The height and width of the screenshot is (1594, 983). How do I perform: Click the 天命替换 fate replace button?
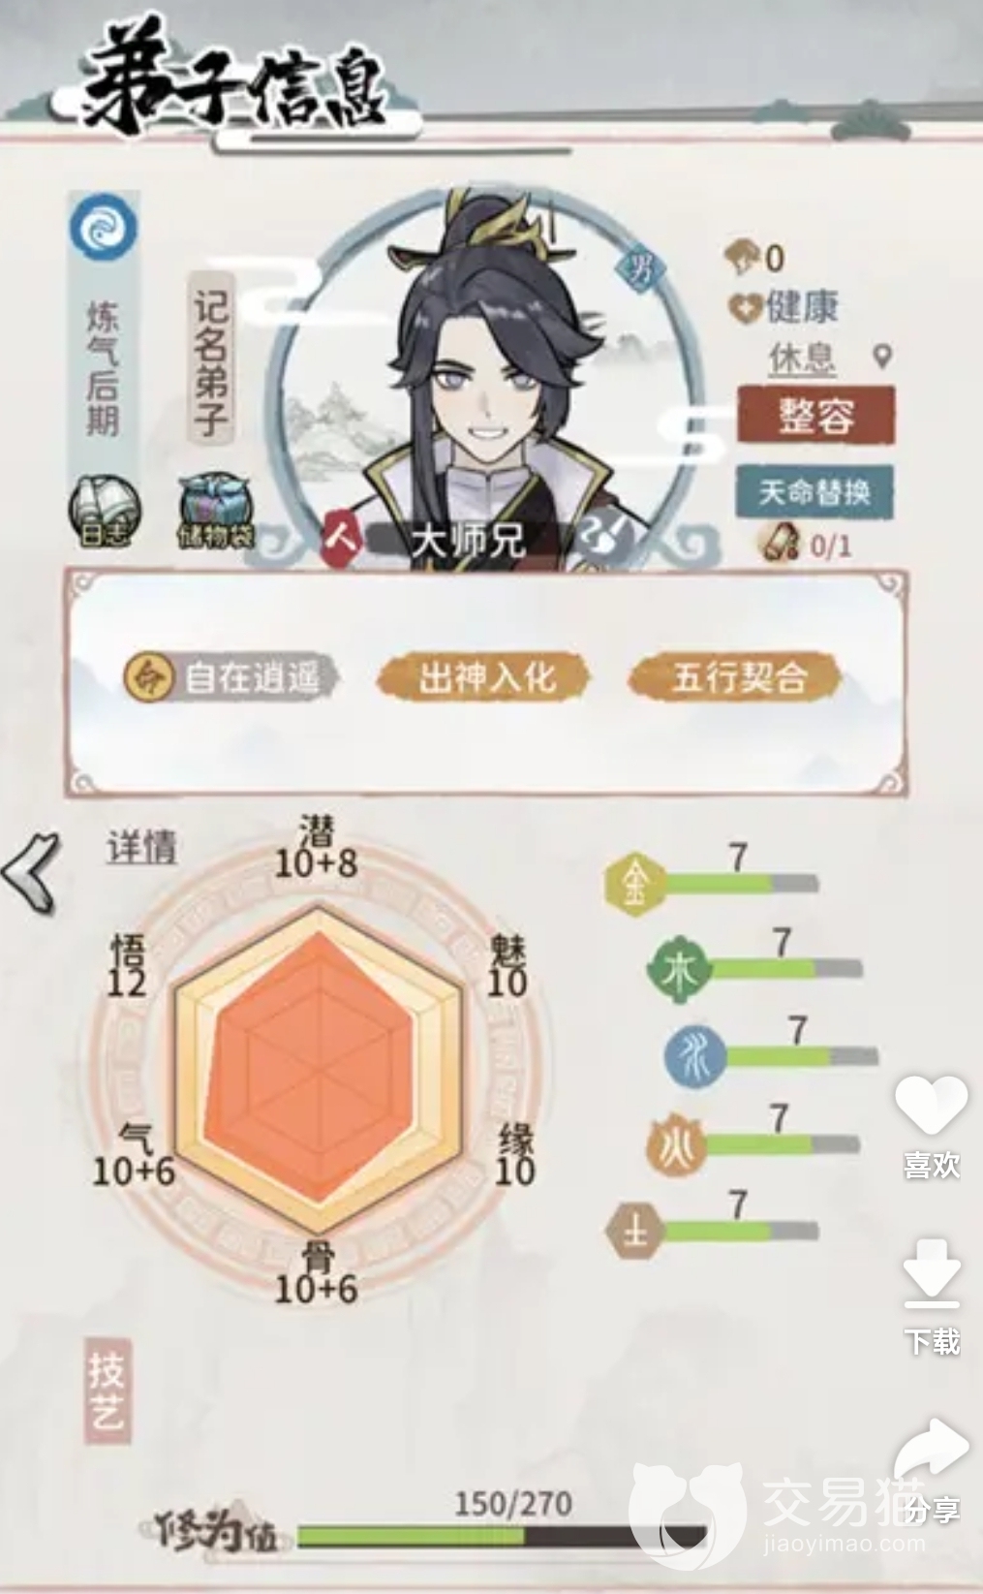click(x=814, y=492)
